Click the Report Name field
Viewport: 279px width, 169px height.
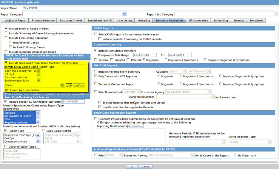150,8
